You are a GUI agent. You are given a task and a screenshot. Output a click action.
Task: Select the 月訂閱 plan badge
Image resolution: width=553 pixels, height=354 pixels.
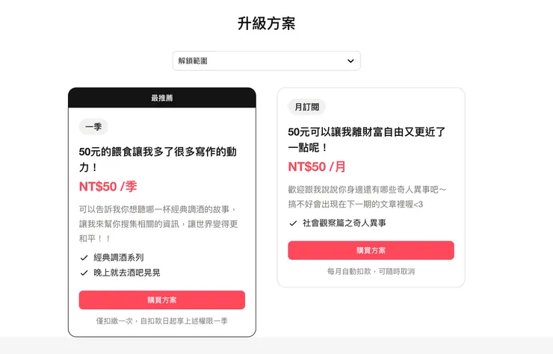tap(306, 107)
